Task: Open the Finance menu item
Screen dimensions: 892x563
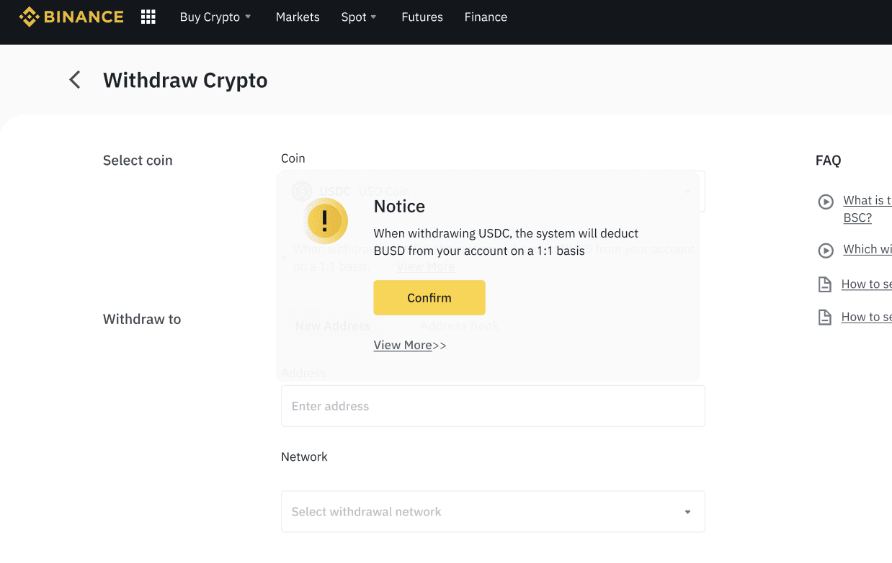Action: click(486, 17)
